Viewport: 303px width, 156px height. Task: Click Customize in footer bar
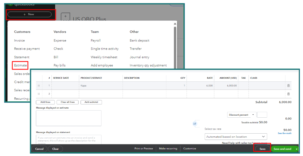coord(190,149)
